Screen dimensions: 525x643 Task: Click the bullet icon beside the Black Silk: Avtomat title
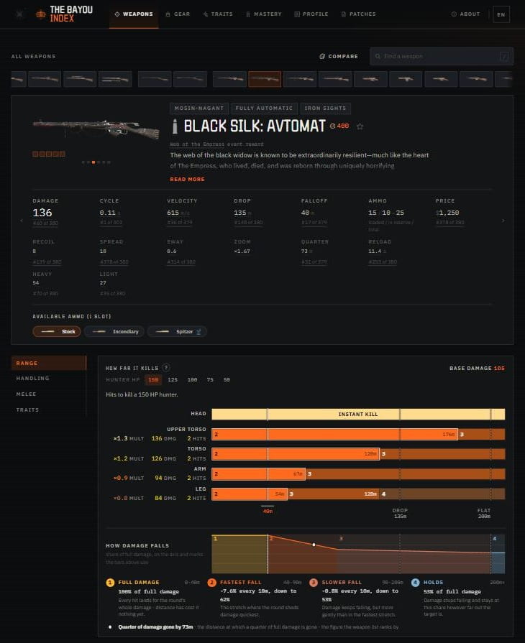[175, 126]
